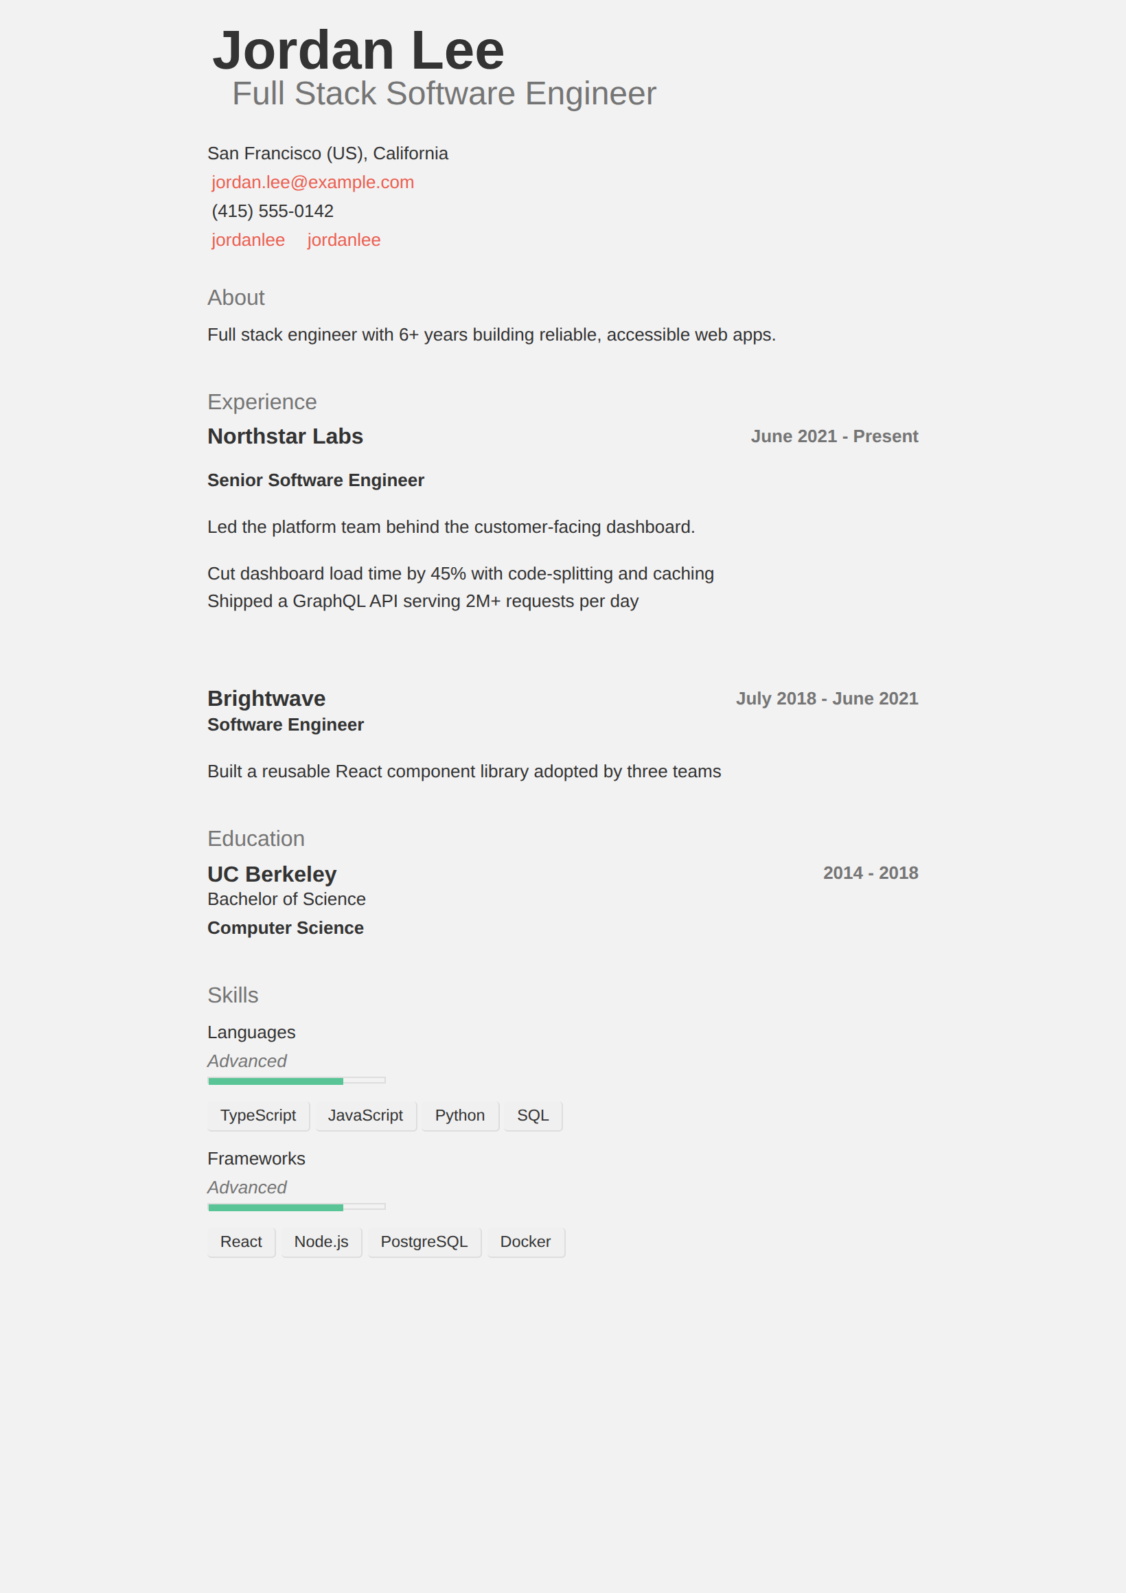Viewport: 1126px width, 1593px height.
Task: Click the Skills section heading
Action: (x=233, y=995)
